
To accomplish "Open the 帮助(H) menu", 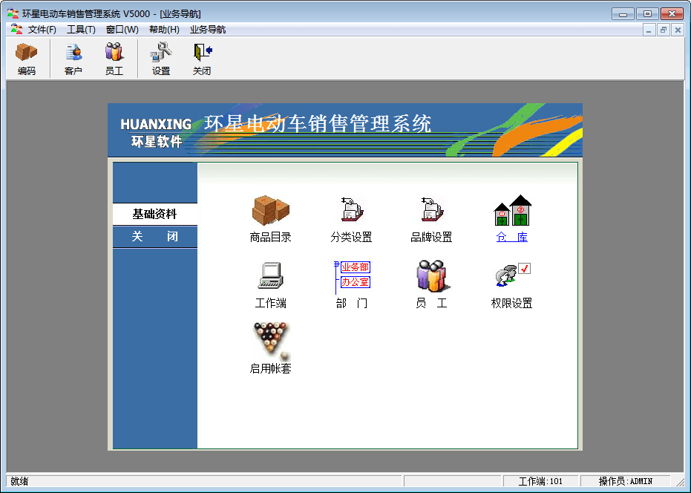I will click(x=164, y=30).
